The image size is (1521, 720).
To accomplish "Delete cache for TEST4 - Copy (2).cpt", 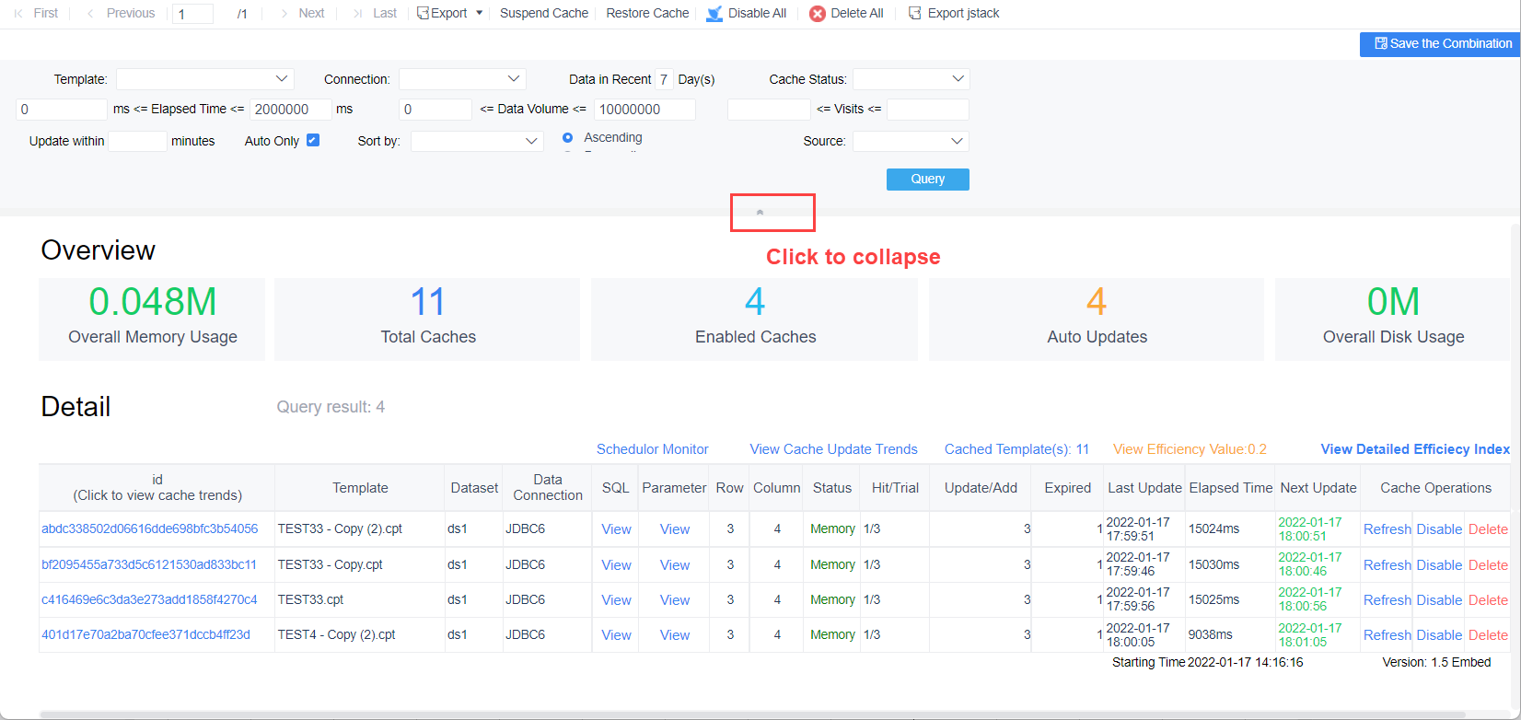I will [x=1488, y=635].
